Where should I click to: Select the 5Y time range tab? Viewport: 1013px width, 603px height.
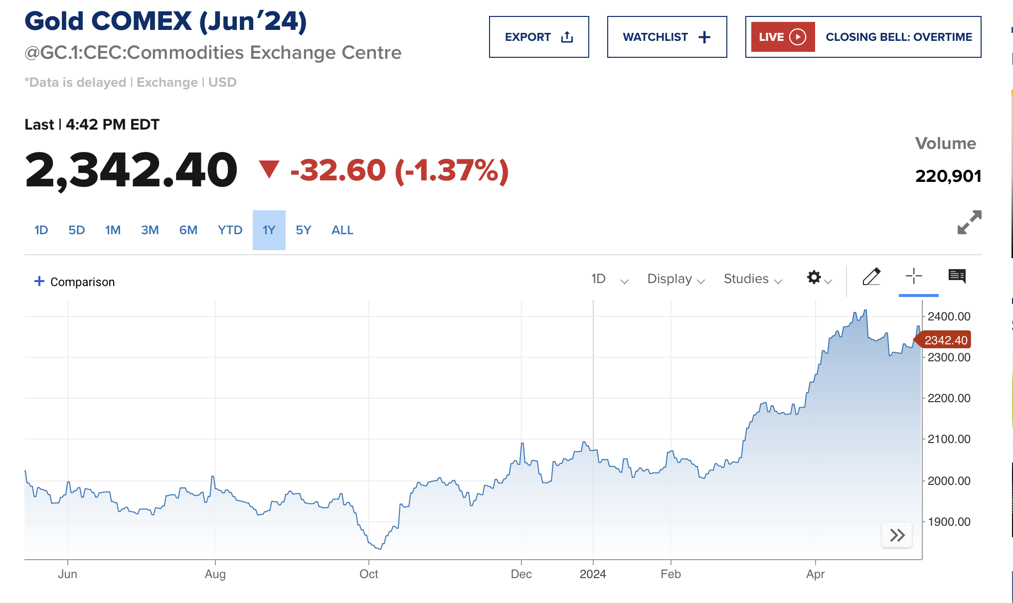click(x=303, y=230)
